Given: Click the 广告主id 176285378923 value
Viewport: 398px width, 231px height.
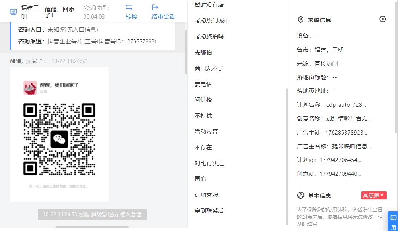Looking at the screenshot, I should tap(346, 133).
